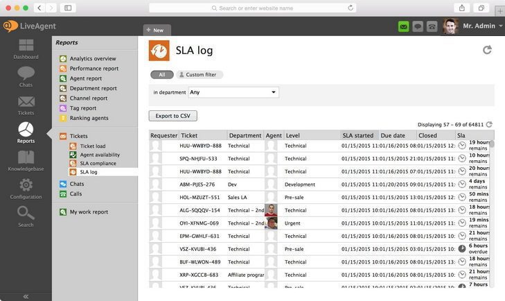Open the Mr. Admin user menu
505x301 pixels.
[478, 26]
